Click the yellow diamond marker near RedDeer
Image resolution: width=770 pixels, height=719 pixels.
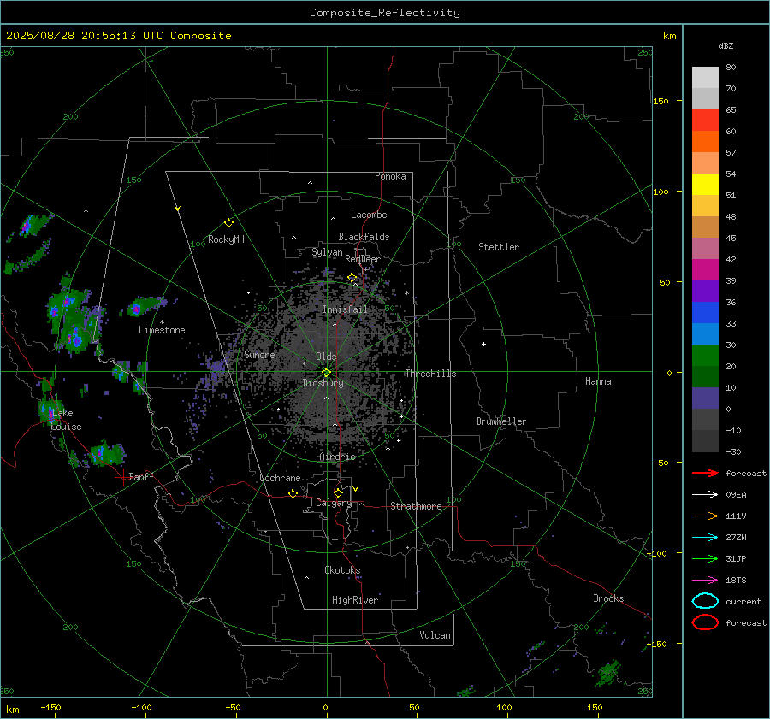coord(352,278)
